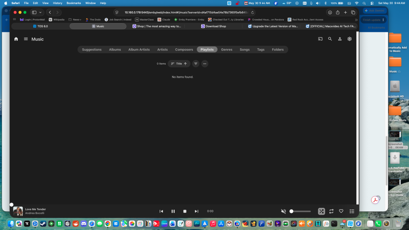Screen dimensions: 409x230
Task: Toggle the Safari sidebar
Action: pyautogui.click(x=34, y=12)
